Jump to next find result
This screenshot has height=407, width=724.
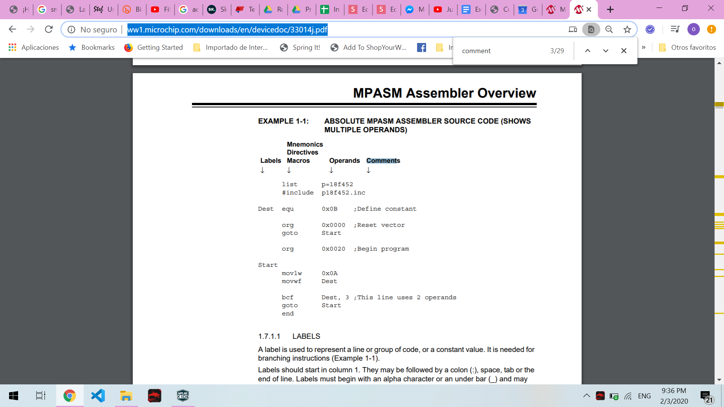click(x=606, y=51)
